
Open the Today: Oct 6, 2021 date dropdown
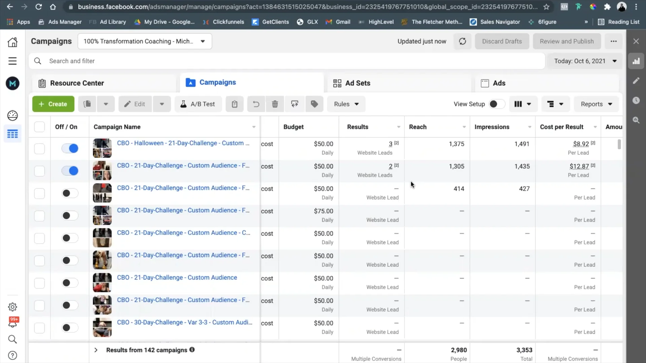[584, 61]
